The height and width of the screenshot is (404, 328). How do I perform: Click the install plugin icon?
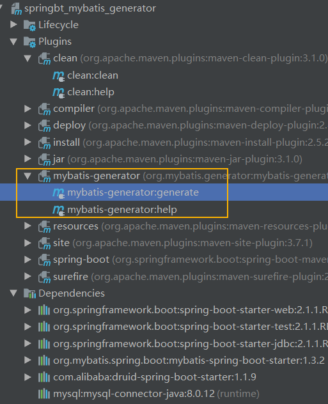44,143
